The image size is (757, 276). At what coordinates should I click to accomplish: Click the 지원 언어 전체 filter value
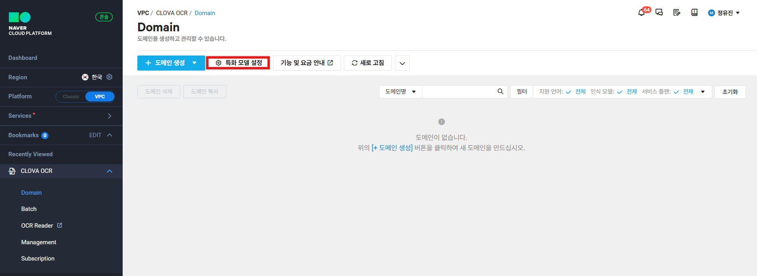580,92
